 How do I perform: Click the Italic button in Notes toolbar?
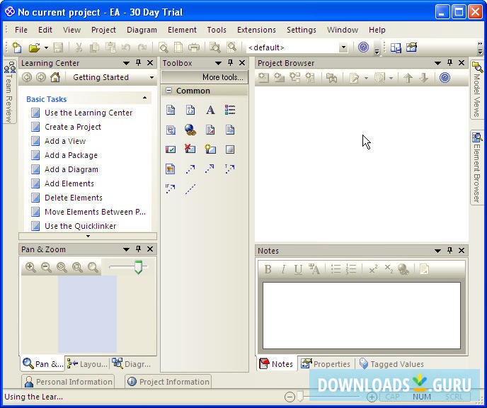(283, 268)
